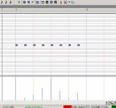Click the track pane toggle icon
The width and height of the screenshot is (116, 108).
[43, 2]
